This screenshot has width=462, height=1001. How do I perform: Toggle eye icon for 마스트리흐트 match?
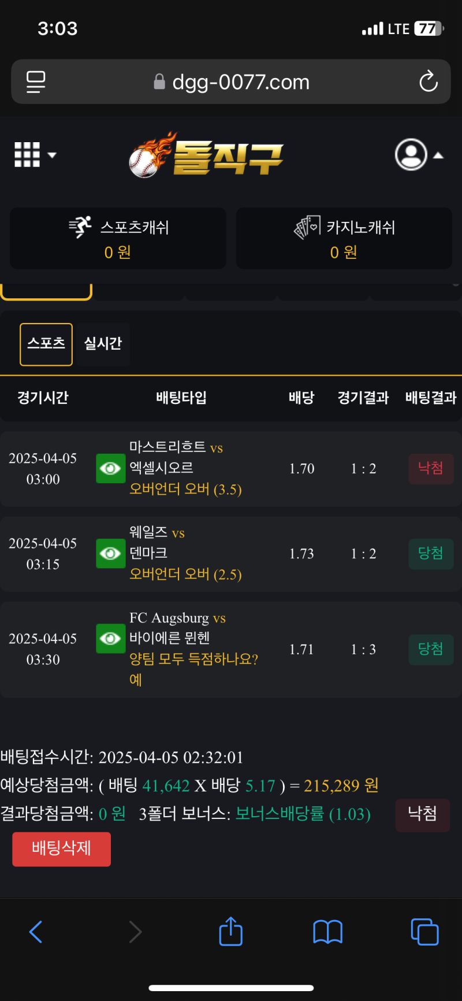110,468
